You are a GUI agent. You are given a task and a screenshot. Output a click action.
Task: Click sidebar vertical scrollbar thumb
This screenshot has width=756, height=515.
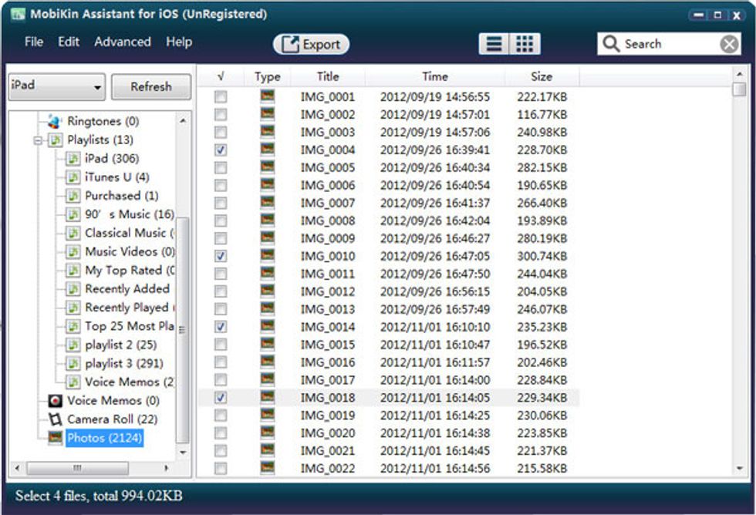[x=182, y=330]
